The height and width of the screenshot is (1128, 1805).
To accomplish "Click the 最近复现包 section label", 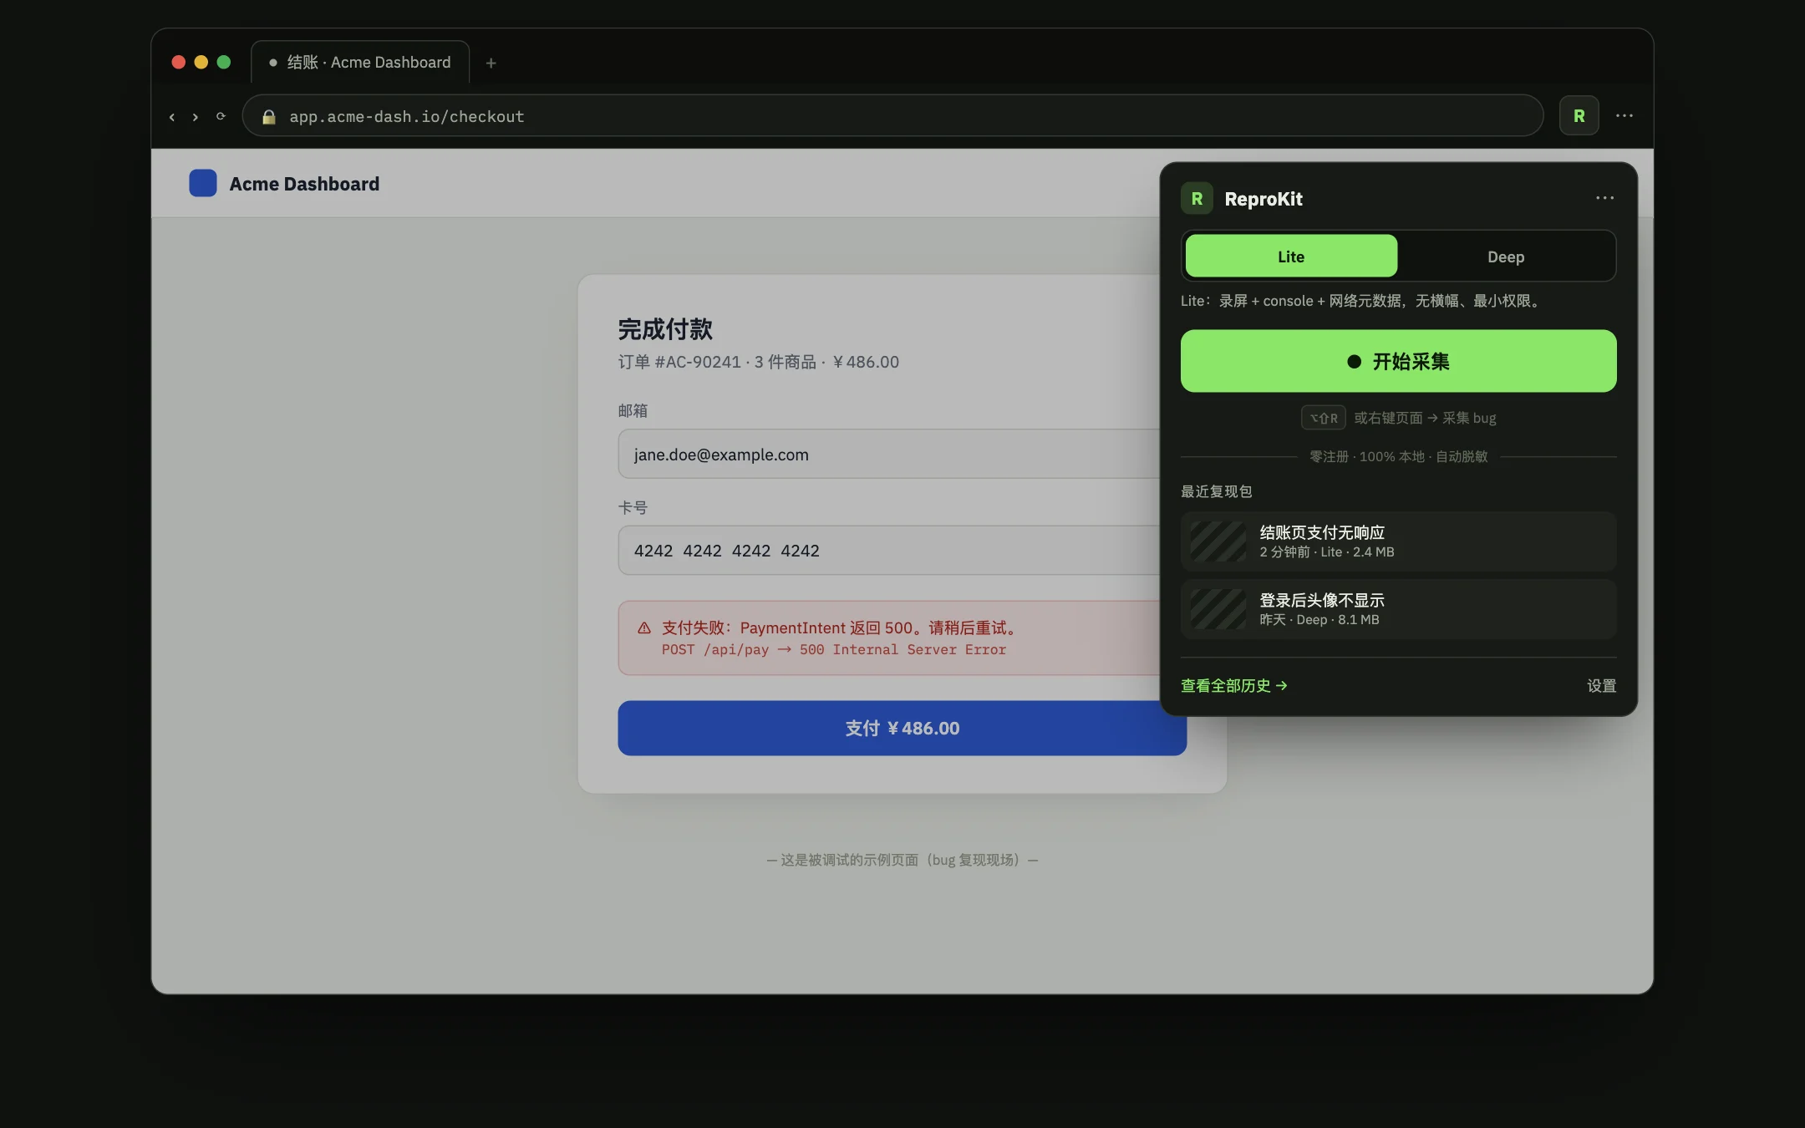I will (x=1216, y=491).
